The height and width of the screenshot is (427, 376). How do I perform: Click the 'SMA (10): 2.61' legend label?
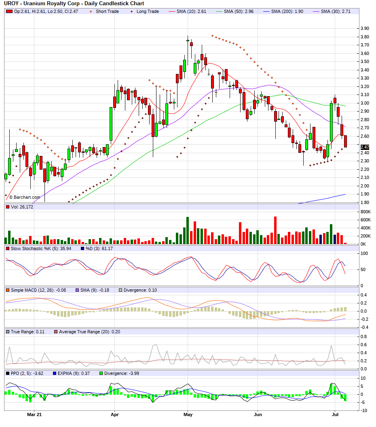point(192,11)
